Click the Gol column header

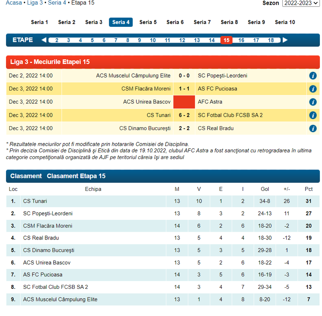pos(265,189)
